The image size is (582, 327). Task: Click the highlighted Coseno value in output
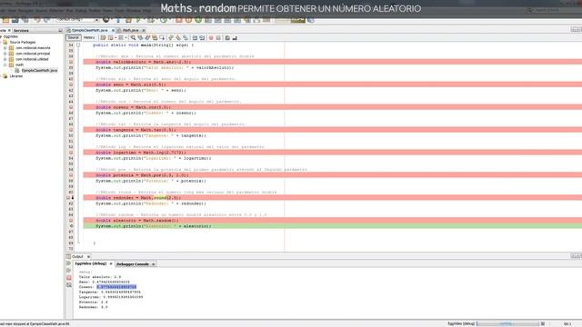tap(116, 287)
